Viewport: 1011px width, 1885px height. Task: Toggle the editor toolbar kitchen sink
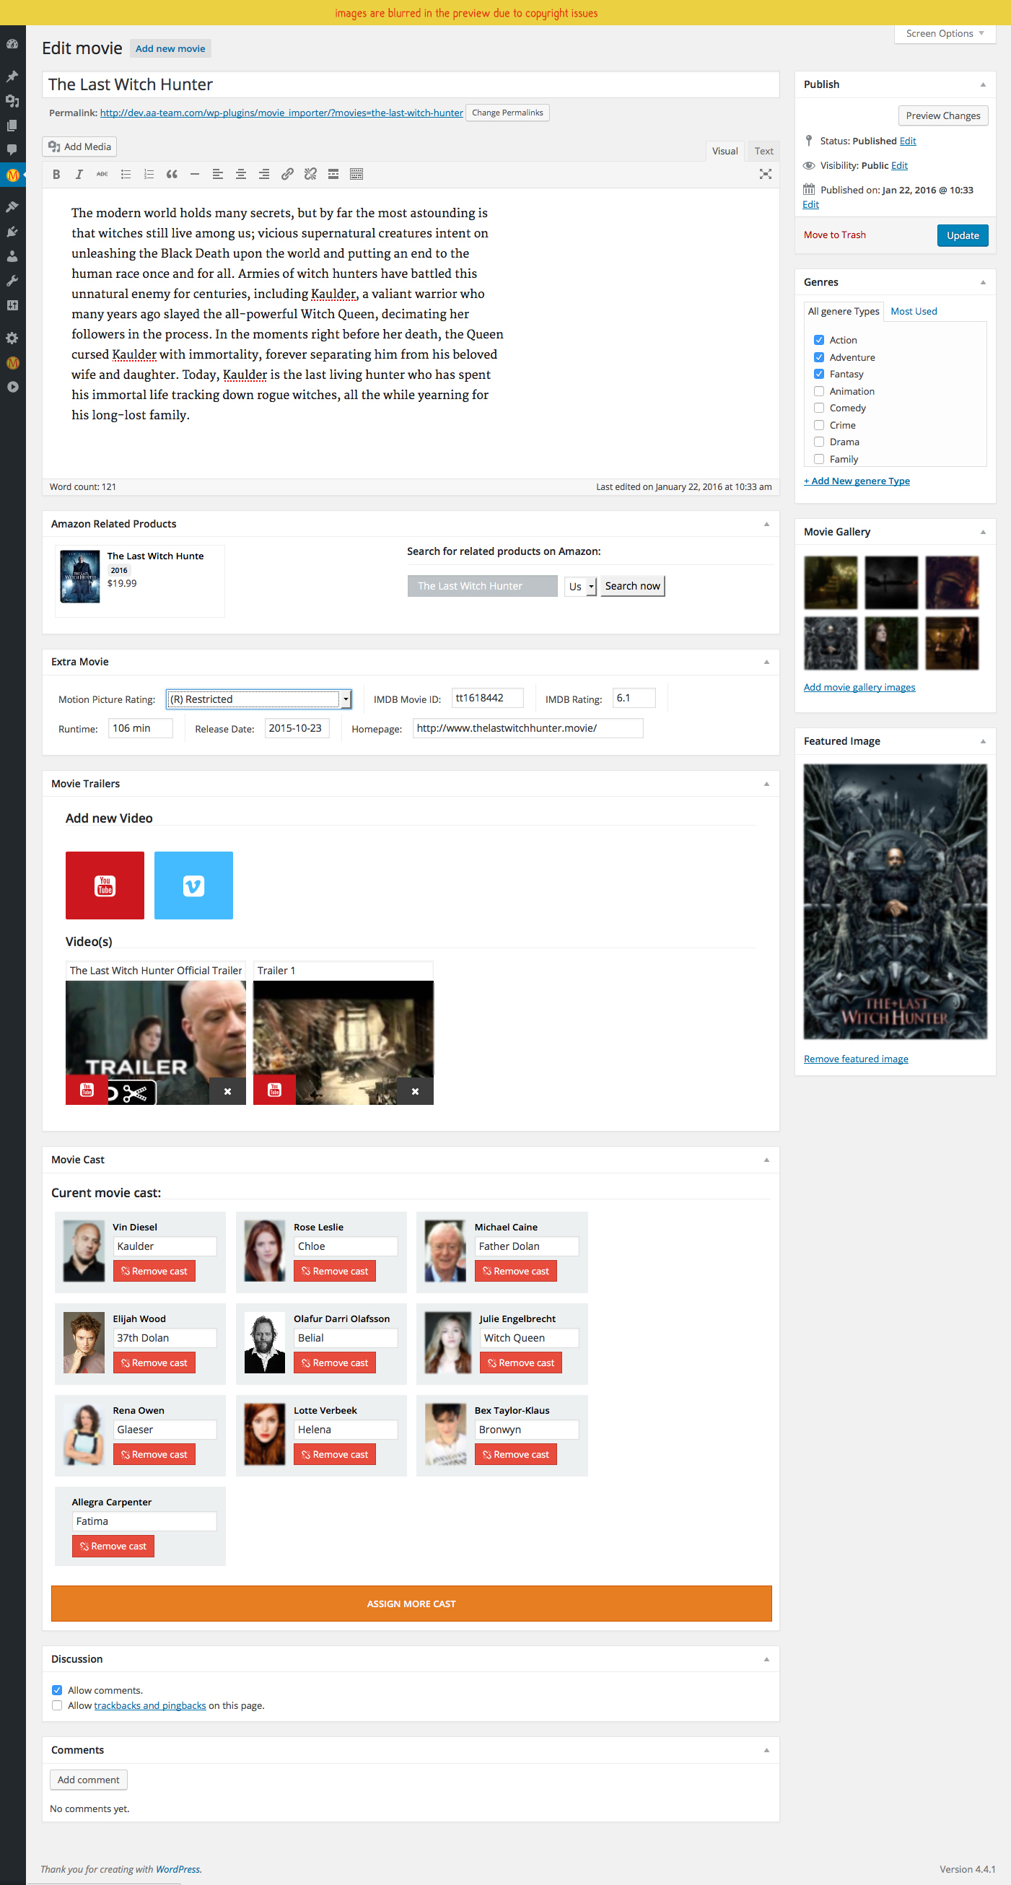356,174
